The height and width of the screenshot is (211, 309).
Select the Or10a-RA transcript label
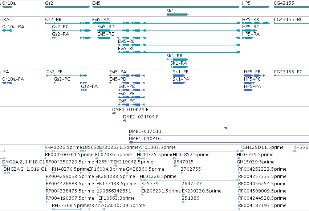click(13, 27)
